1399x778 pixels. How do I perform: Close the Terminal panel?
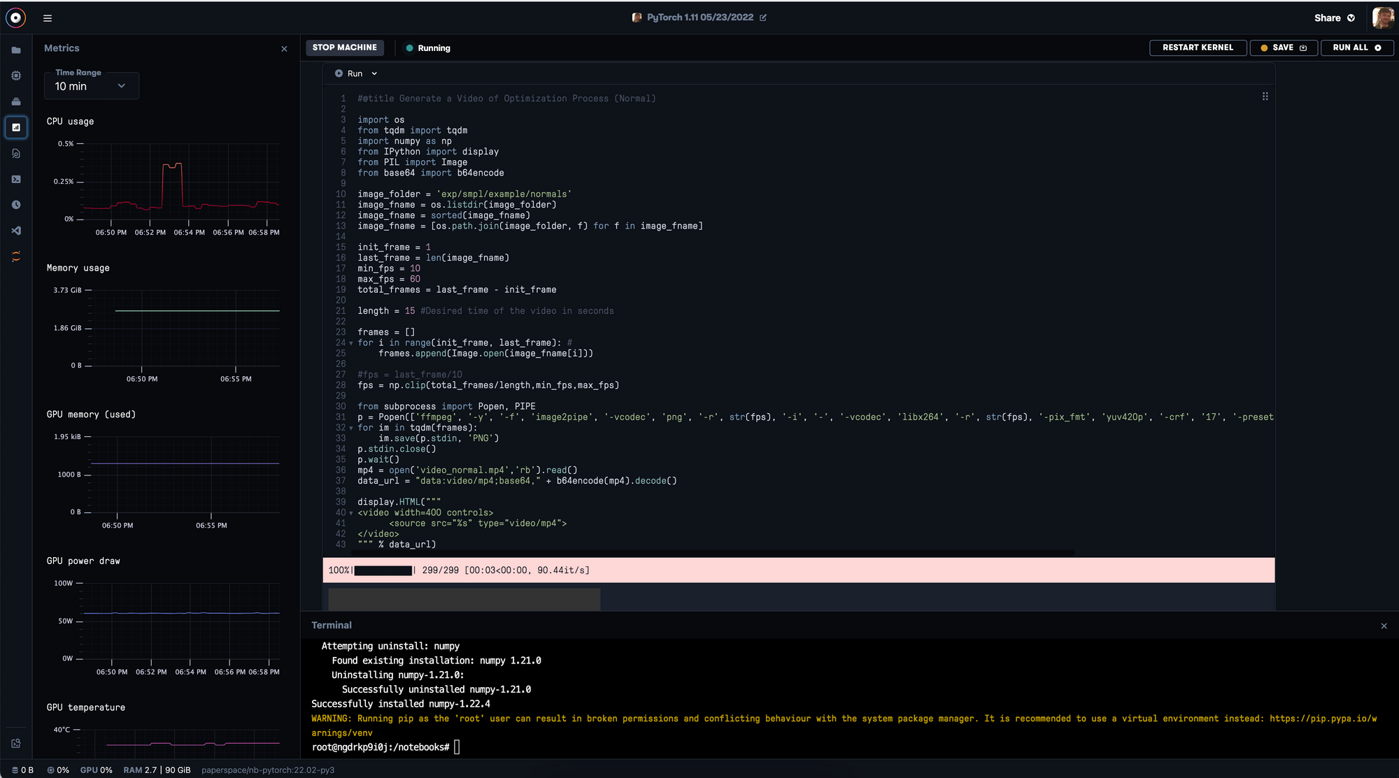click(1384, 626)
